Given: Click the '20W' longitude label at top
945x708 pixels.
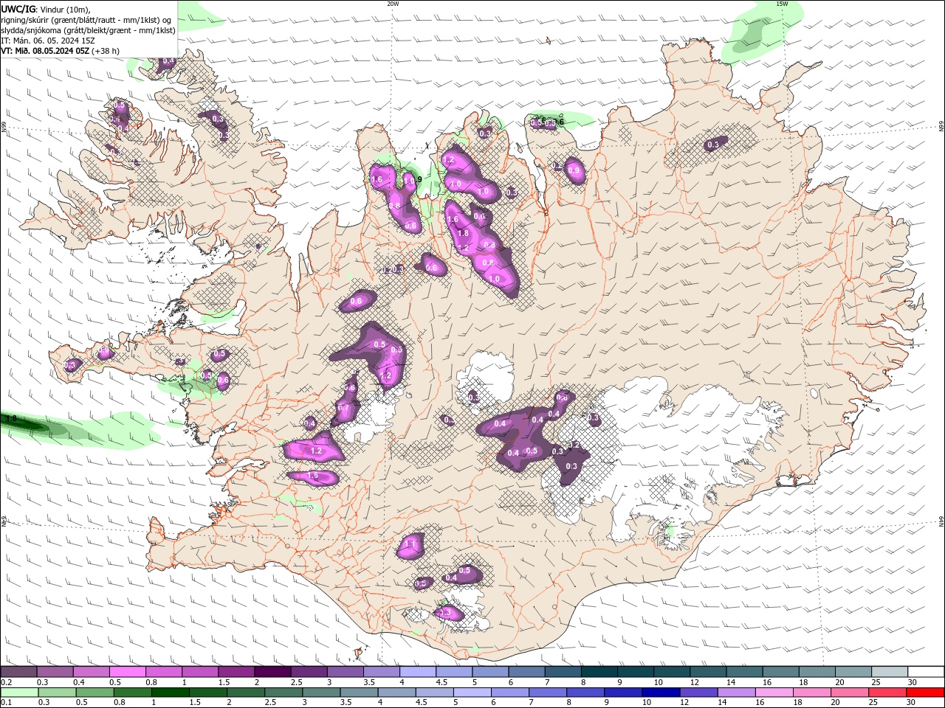Looking at the screenshot, I should coord(393,4).
